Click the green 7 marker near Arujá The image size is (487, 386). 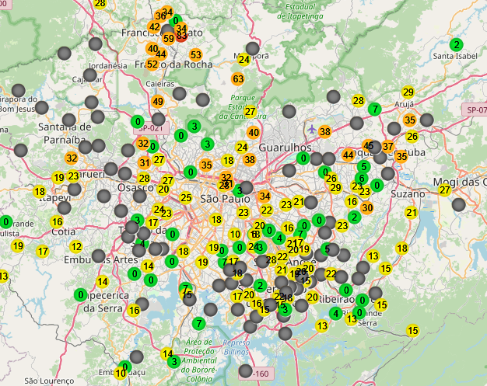(374, 109)
